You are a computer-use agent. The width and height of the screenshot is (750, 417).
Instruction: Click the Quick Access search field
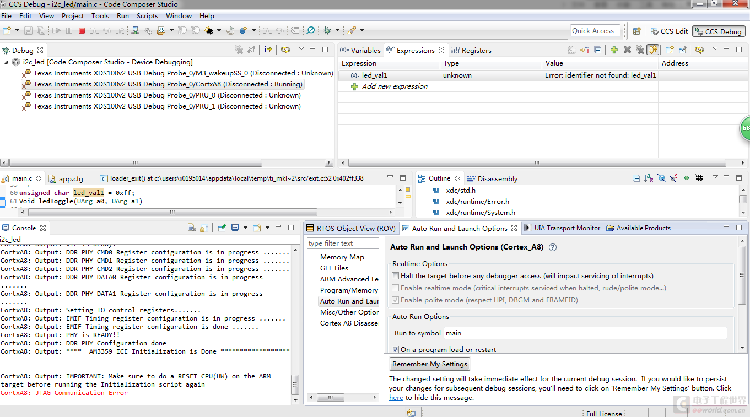[x=595, y=31]
